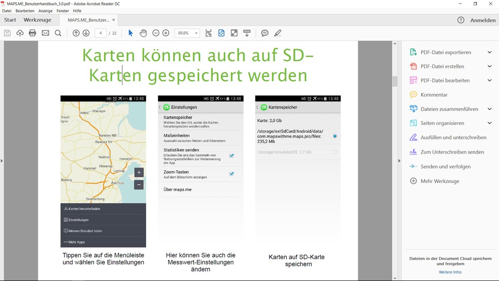
Task: Click the Save file icon
Action: [7, 33]
